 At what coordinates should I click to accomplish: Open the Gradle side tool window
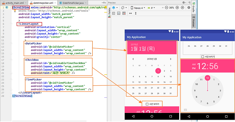[194, 7]
